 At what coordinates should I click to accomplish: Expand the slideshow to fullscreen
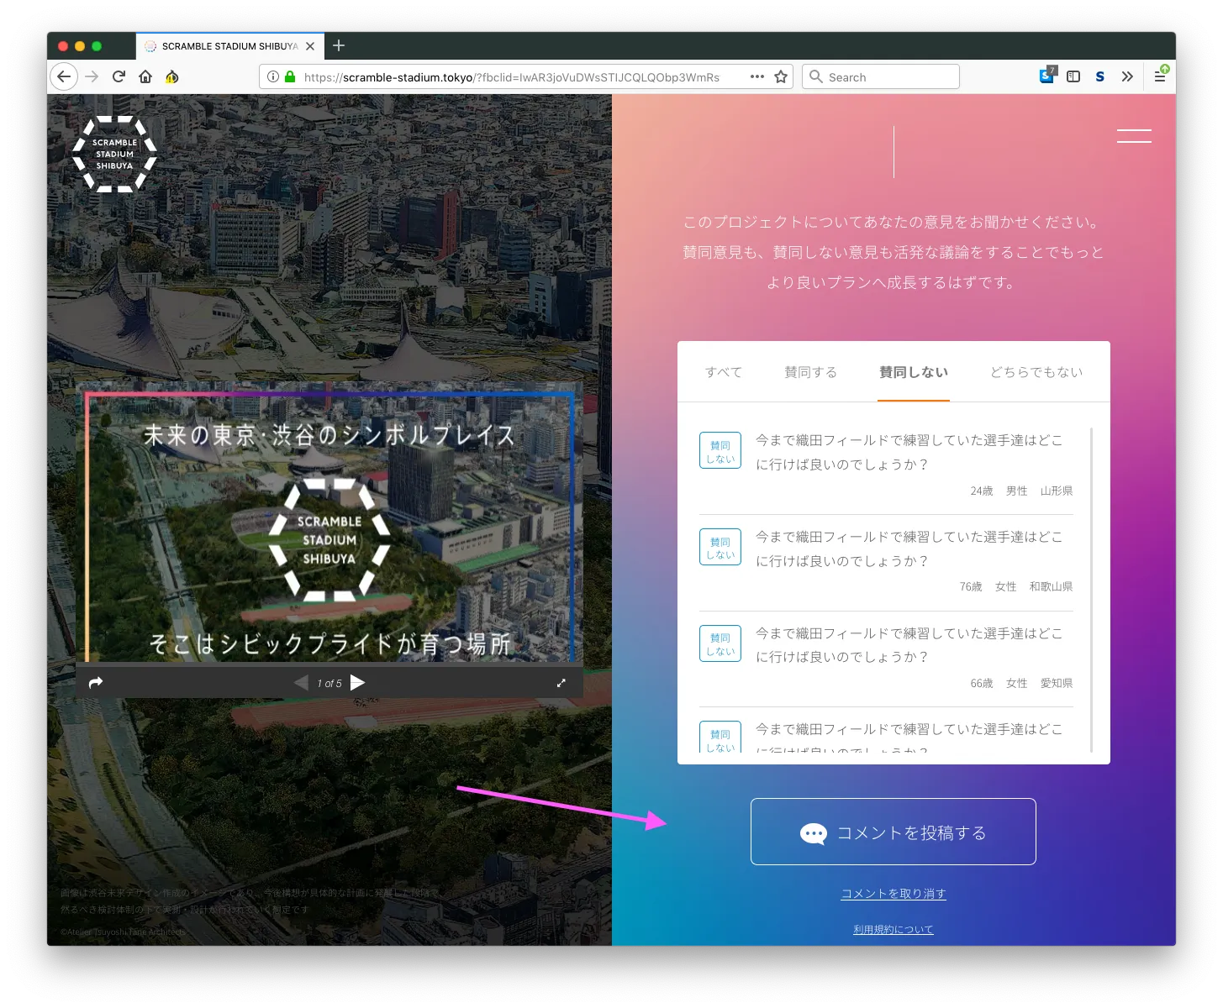pos(561,683)
